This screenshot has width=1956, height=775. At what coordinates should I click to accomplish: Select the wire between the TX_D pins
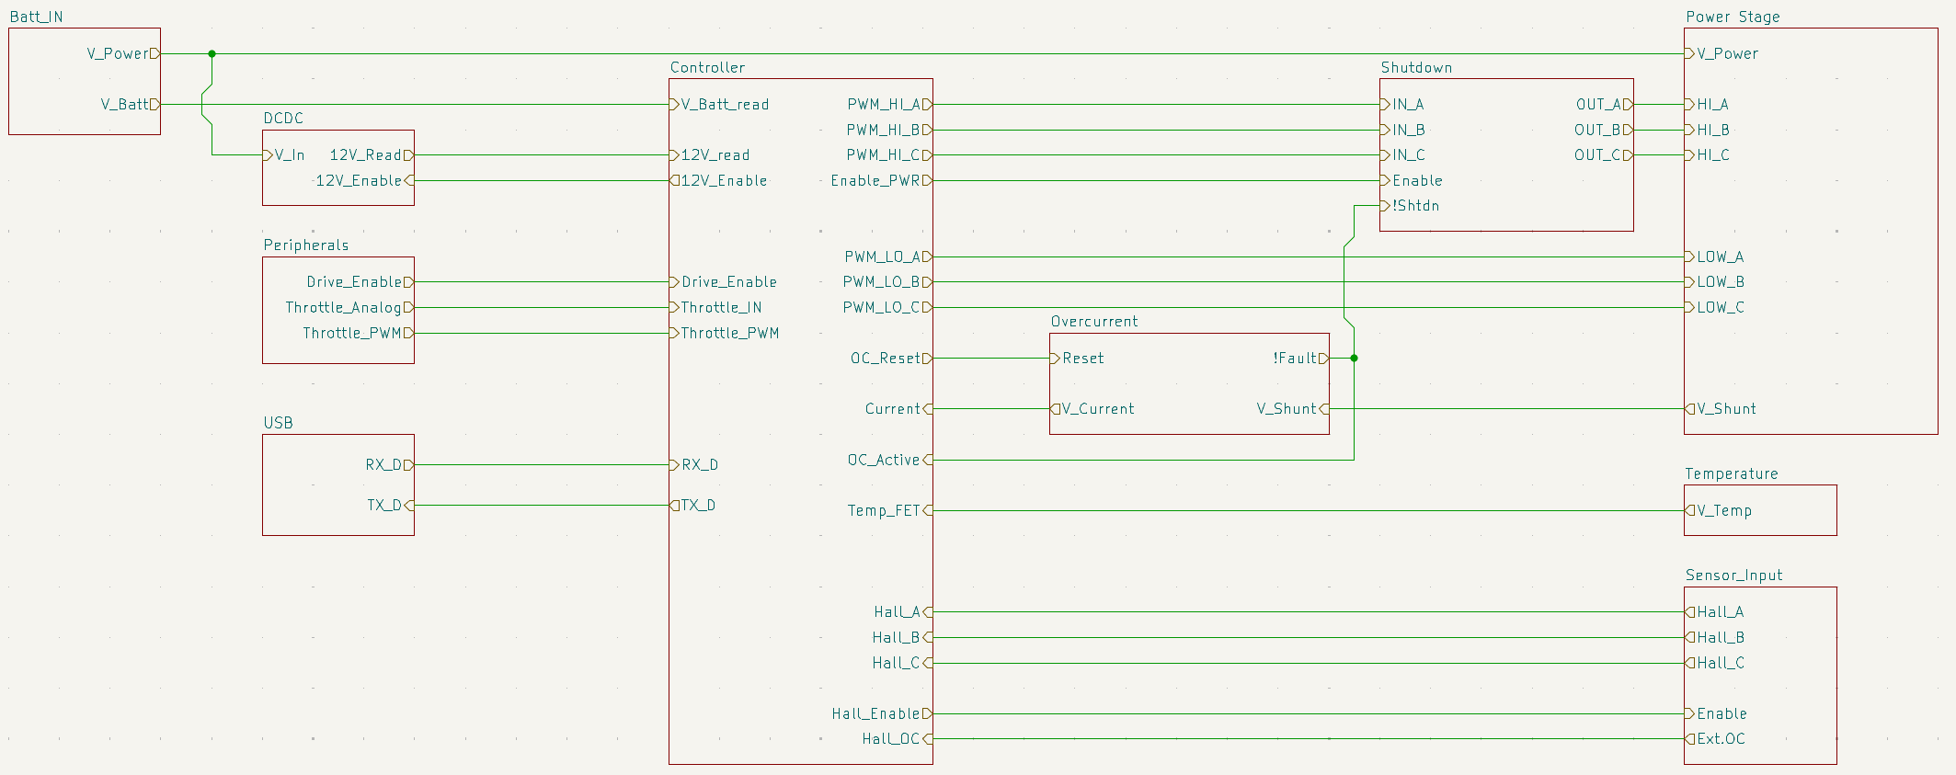(543, 506)
